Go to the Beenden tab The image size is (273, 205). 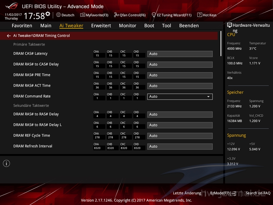click(189, 26)
